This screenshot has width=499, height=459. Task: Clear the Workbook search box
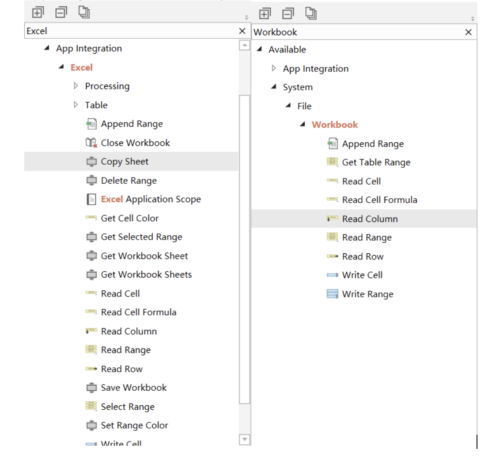click(469, 32)
